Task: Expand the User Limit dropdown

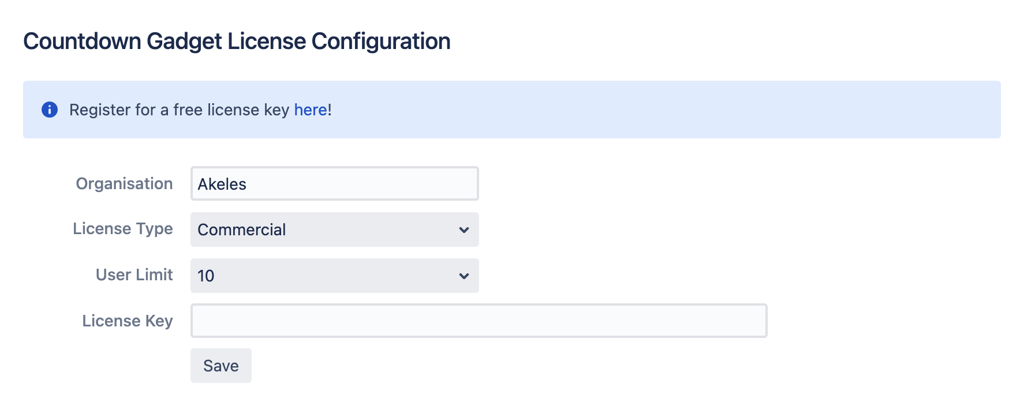Action: pyautogui.click(x=334, y=276)
